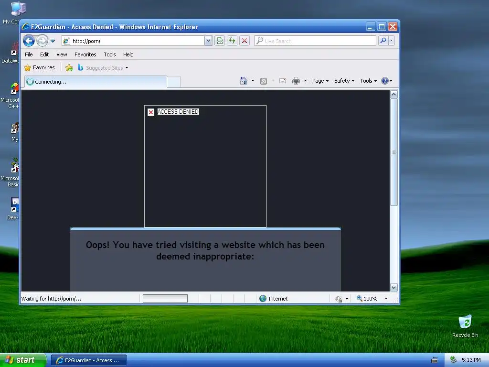Image resolution: width=489 pixels, height=367 pixels.
Task: Expand Suggested Sites dropdown arrow
Action: (x=127, y=68)
